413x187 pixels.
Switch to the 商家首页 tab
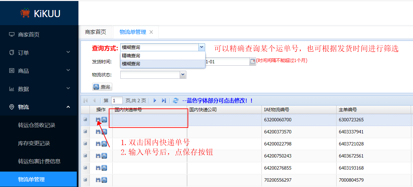pos(96,32)
